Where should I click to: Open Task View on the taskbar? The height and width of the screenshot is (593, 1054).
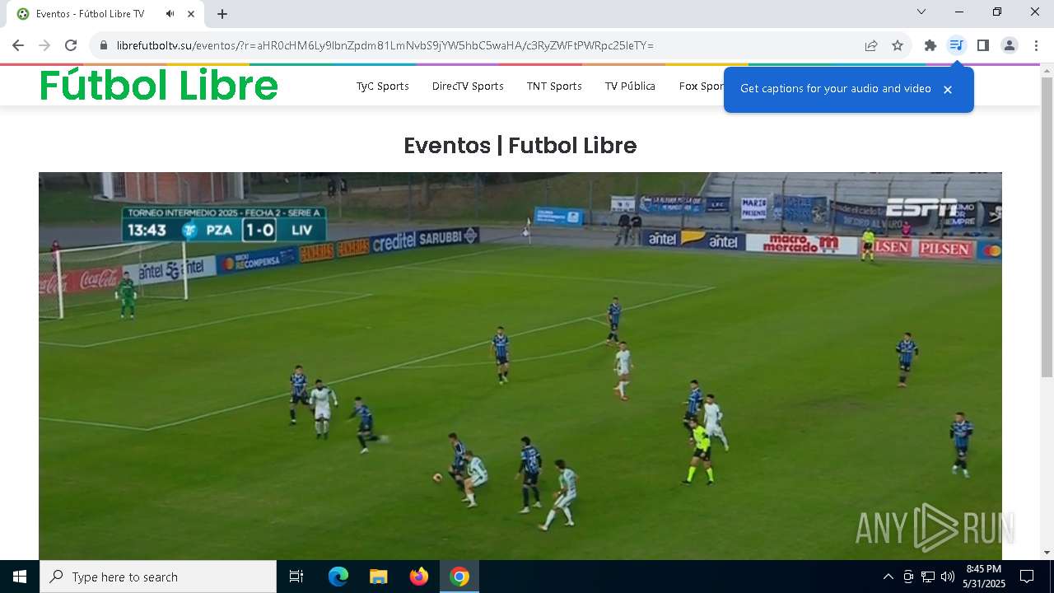(x=296, y=577)
